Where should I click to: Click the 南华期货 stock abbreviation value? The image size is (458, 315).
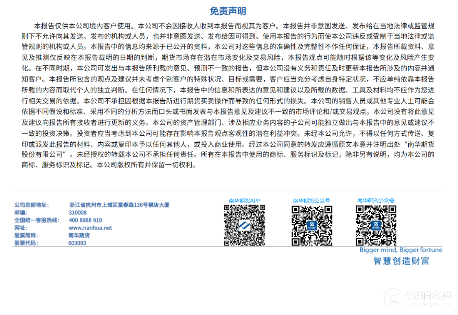pyautogui.click(x=79, y=235)
